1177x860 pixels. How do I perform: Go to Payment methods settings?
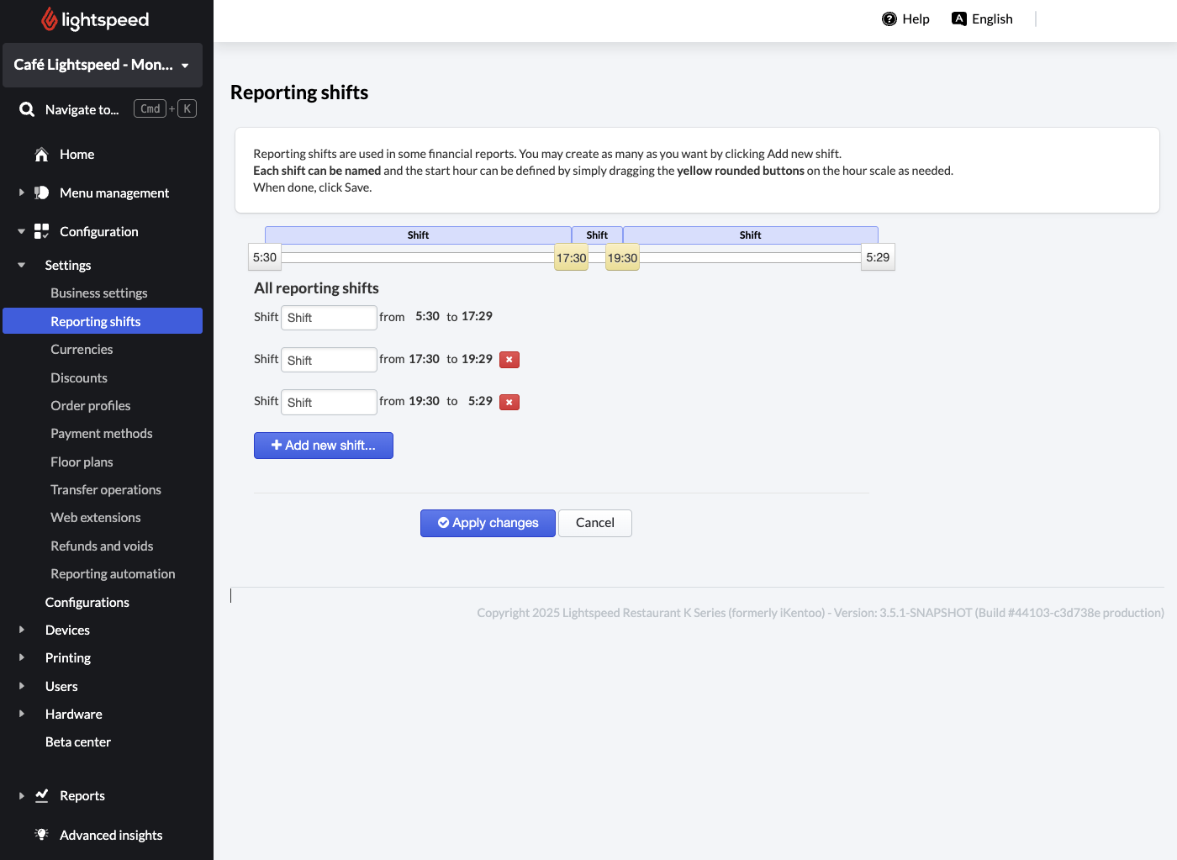(x=101, y=434)
